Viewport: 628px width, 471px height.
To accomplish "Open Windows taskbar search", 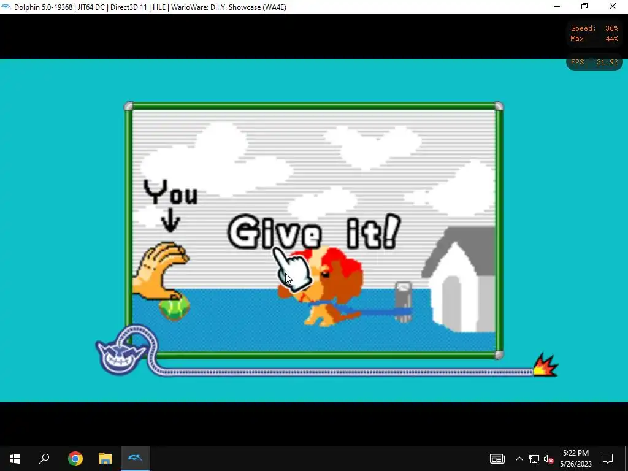I will [x=44, y=459].
